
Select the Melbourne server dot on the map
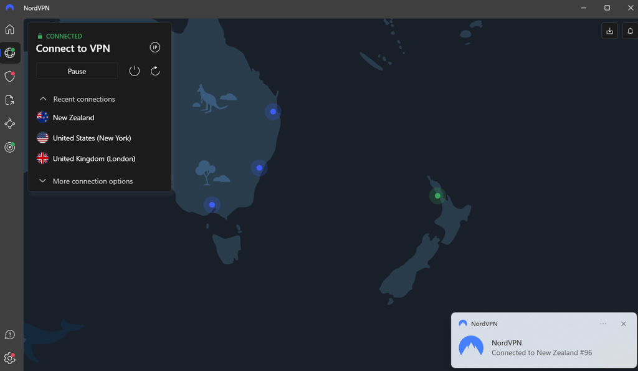212,205
